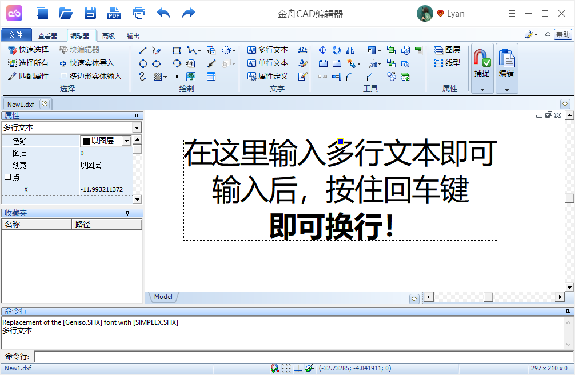Select the Ellipse drawing tool
Image resolution: width=575 pixels, height=375 pixels.
tap(157, 63)
